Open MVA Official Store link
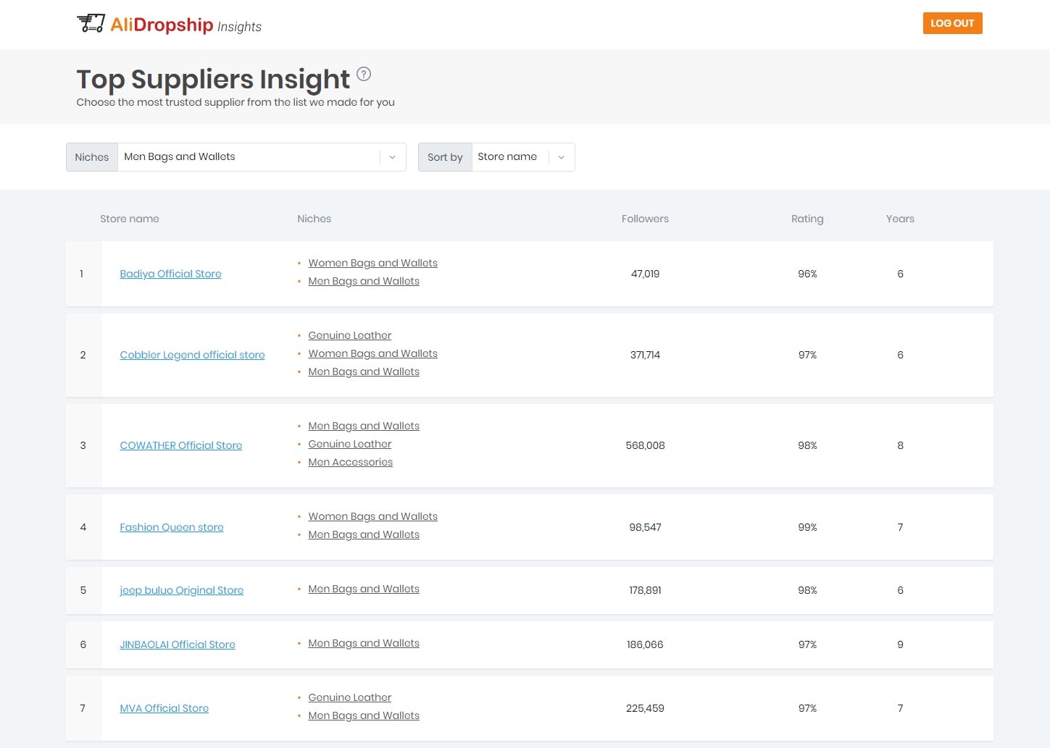The image size is (1050, 748). (164, 708)
